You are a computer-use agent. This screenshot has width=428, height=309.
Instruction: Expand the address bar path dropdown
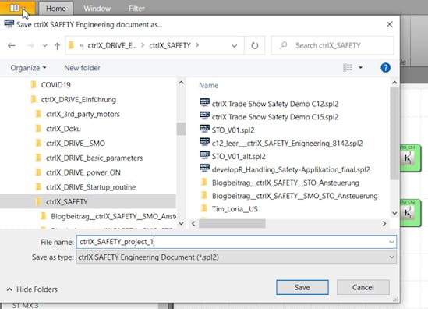click(234, 45)
